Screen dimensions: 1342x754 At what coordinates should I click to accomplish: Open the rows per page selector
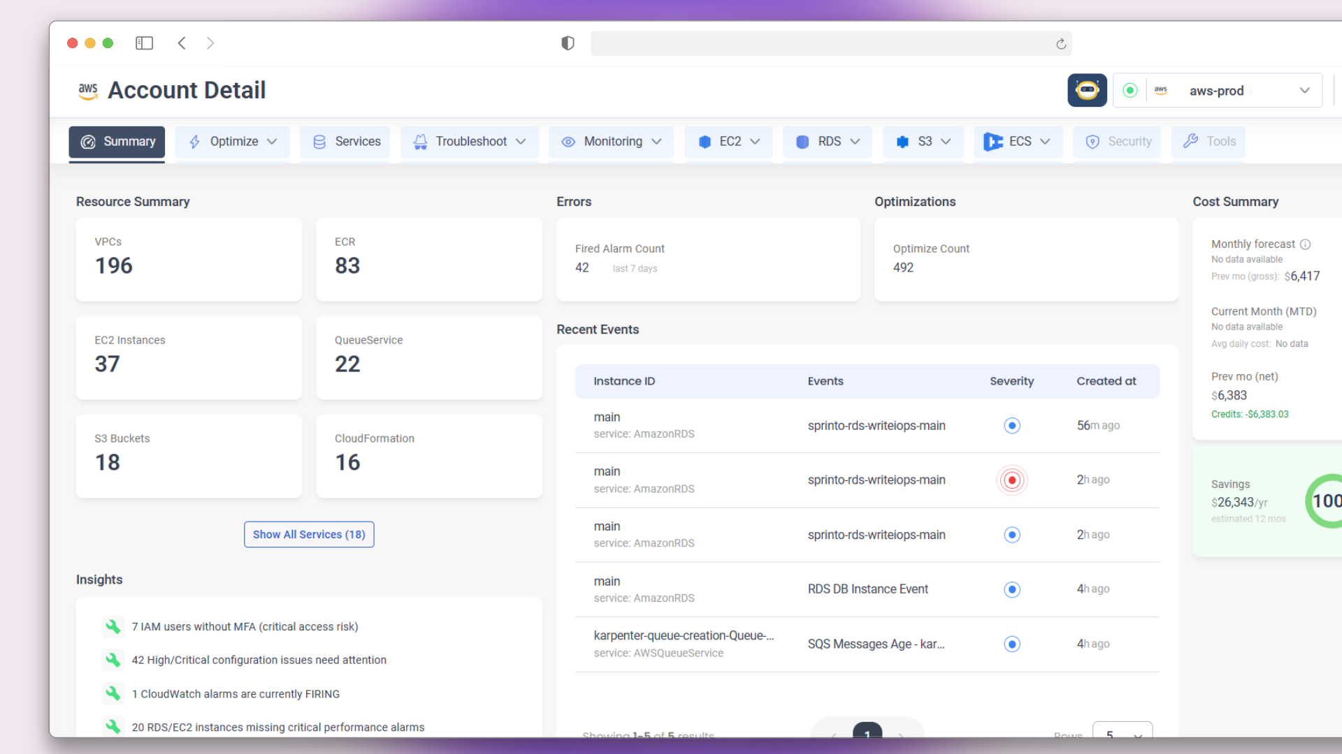click(1123, 735)
